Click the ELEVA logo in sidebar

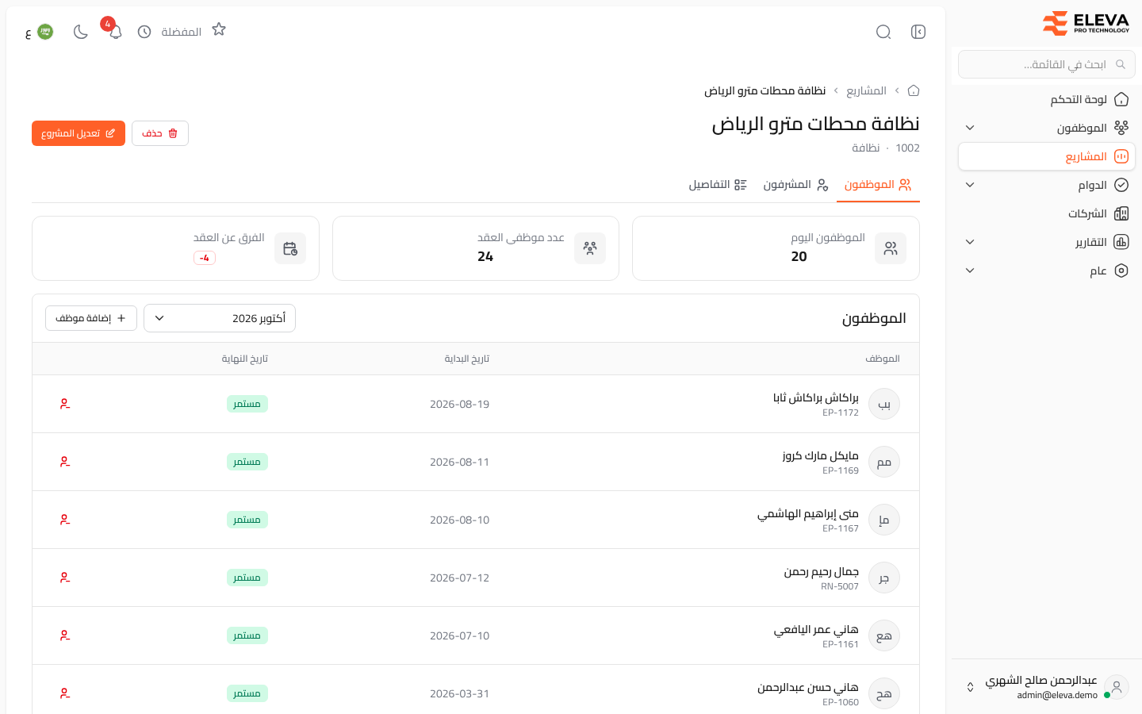(1086, 24)
